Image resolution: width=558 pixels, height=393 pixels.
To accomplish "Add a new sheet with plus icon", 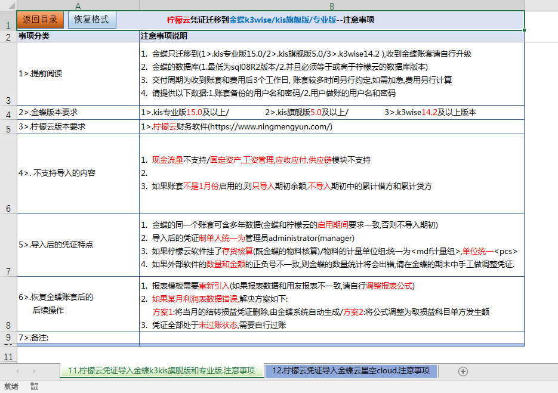I will (x=463, y=371).
